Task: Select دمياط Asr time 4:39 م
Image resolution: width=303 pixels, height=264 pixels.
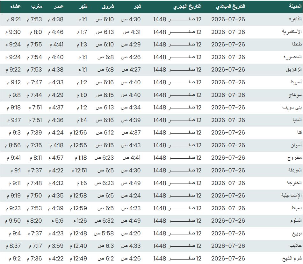Action: click(x=56, y=208)
